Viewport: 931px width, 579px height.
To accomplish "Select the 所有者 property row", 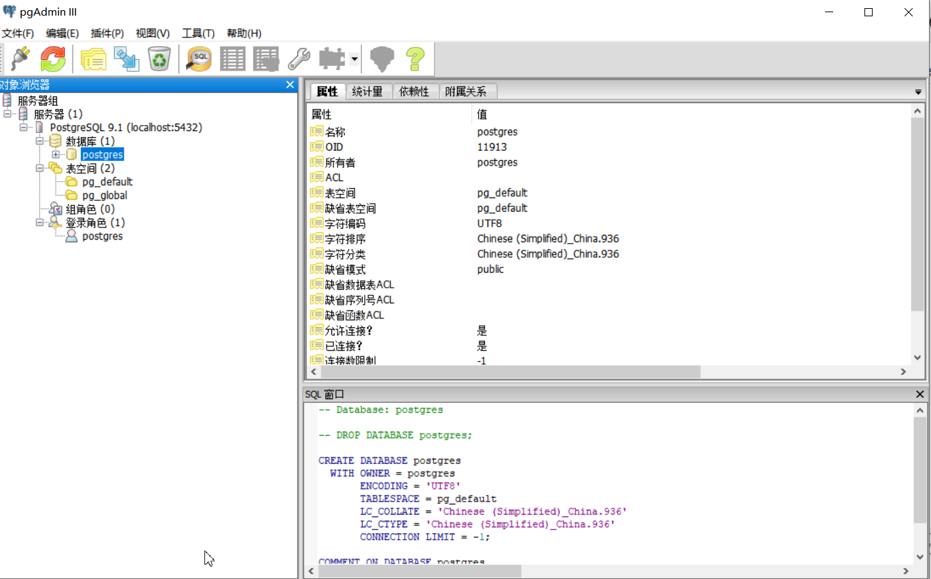I will pos(609,162).
